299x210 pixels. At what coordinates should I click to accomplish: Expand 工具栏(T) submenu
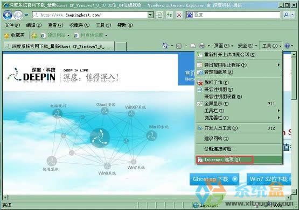point(239,111)
